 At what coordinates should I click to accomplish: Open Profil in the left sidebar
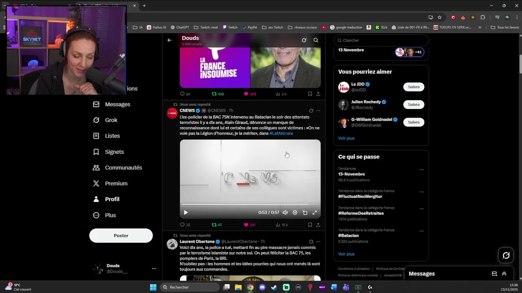(106, 199)
